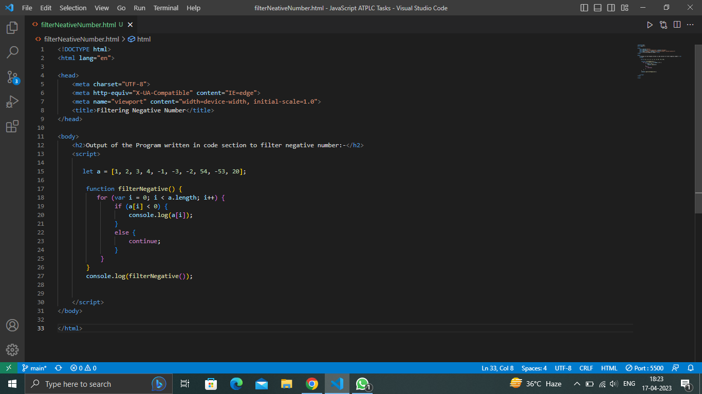
Task: Open the html breadcrumb dropdown
Action: [x=143, y=38]
